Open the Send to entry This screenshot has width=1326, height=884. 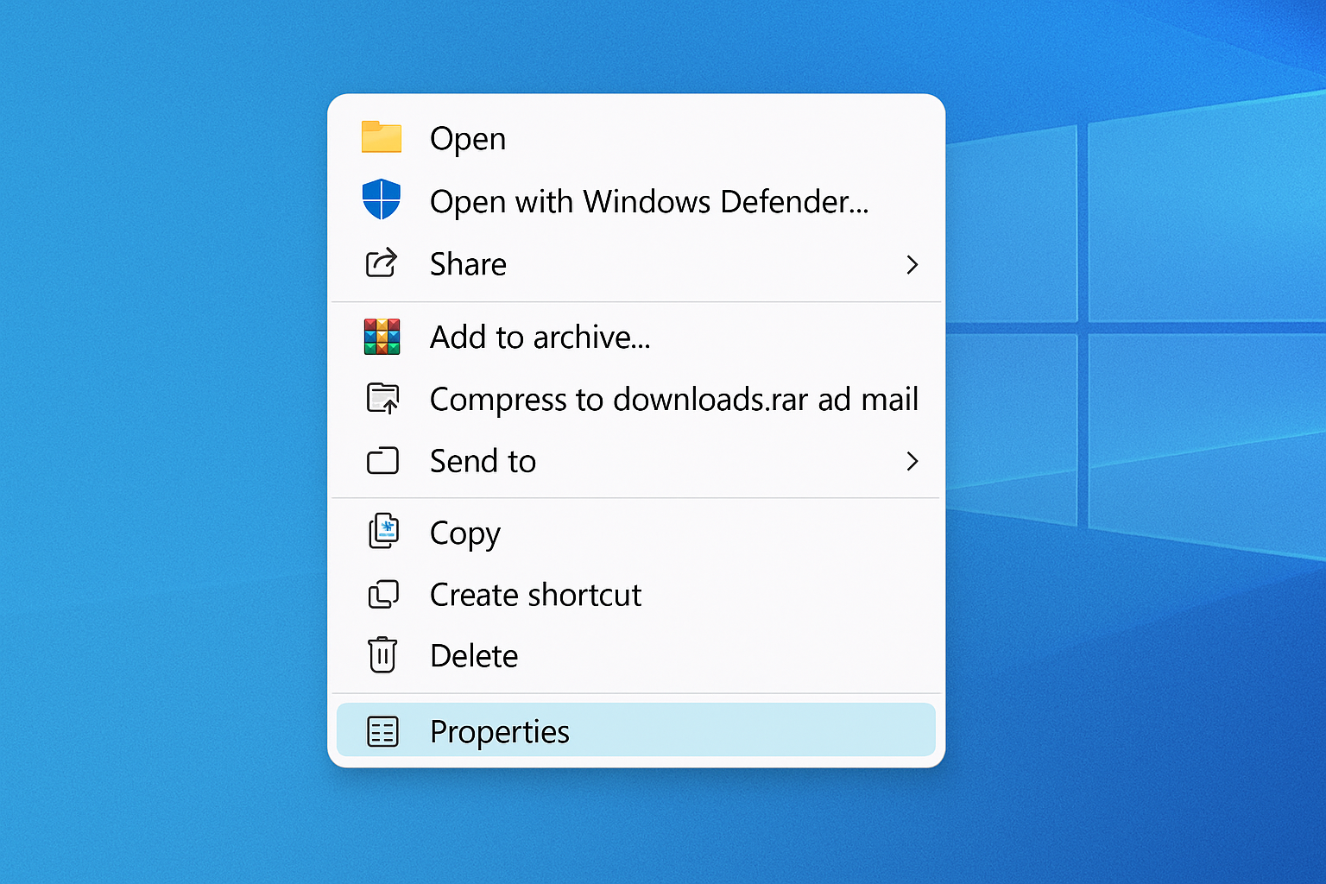pyautogui.click(x=636, y=461)
